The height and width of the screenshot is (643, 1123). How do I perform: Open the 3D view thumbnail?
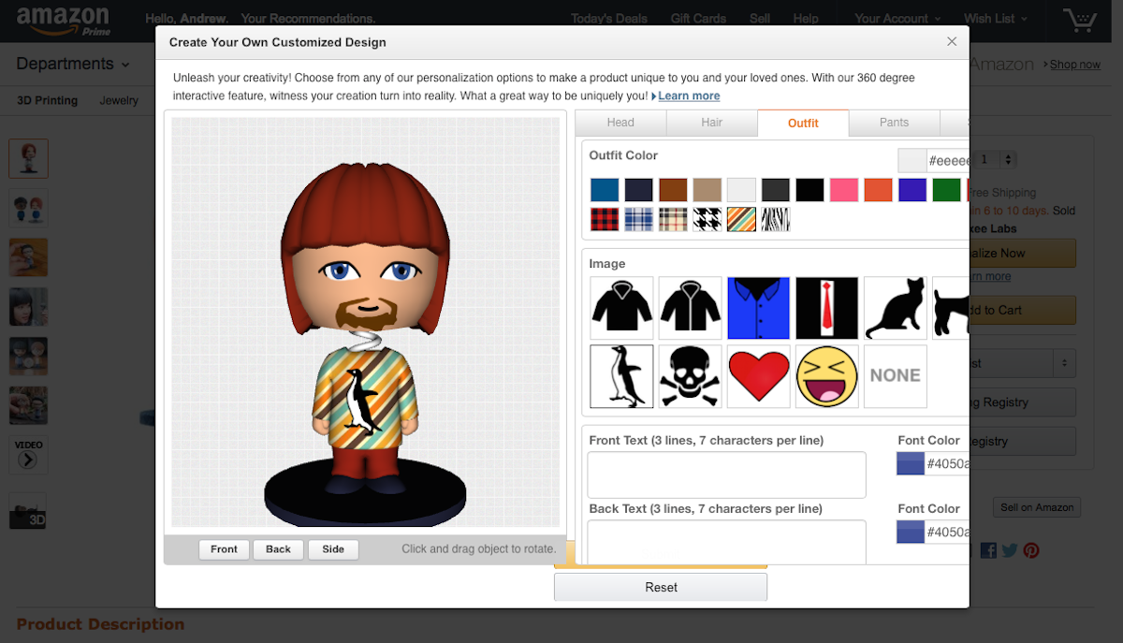coord(28,511)
